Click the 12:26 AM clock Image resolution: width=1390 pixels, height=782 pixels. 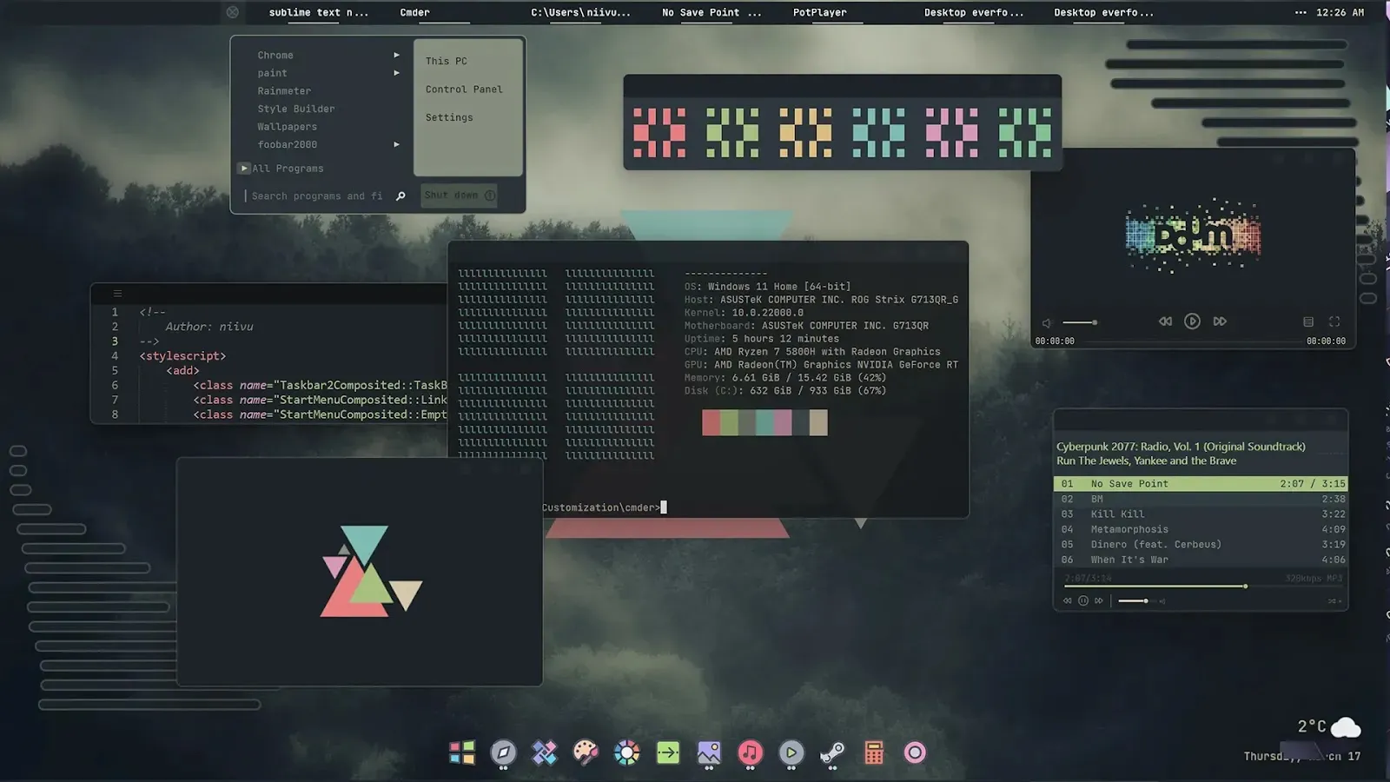click(x=1340, y=12)
